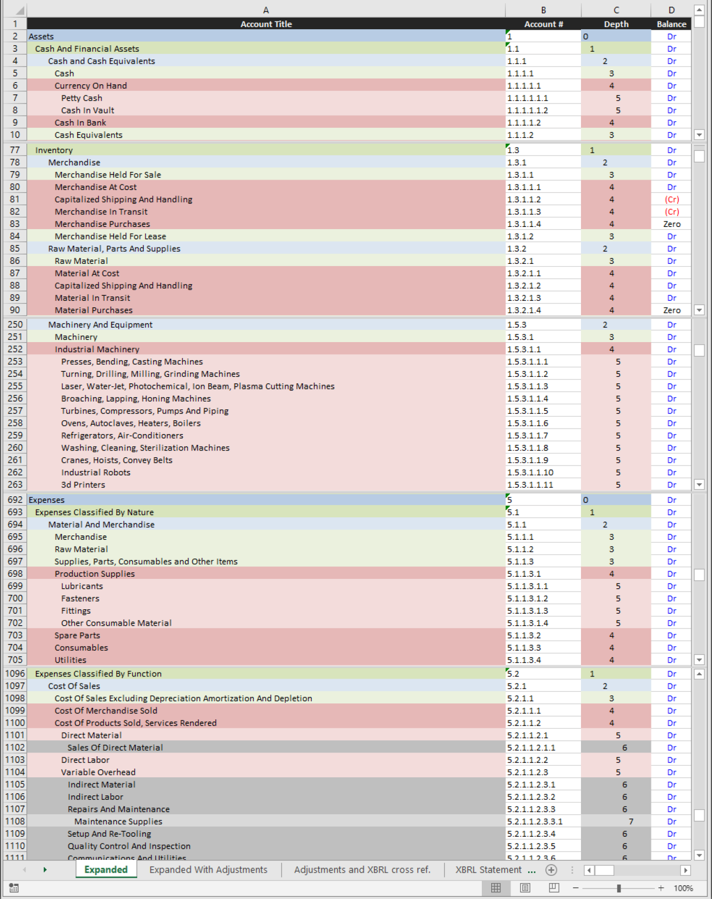
Task: Click the Account Title header cell
Action: (266, 24)
